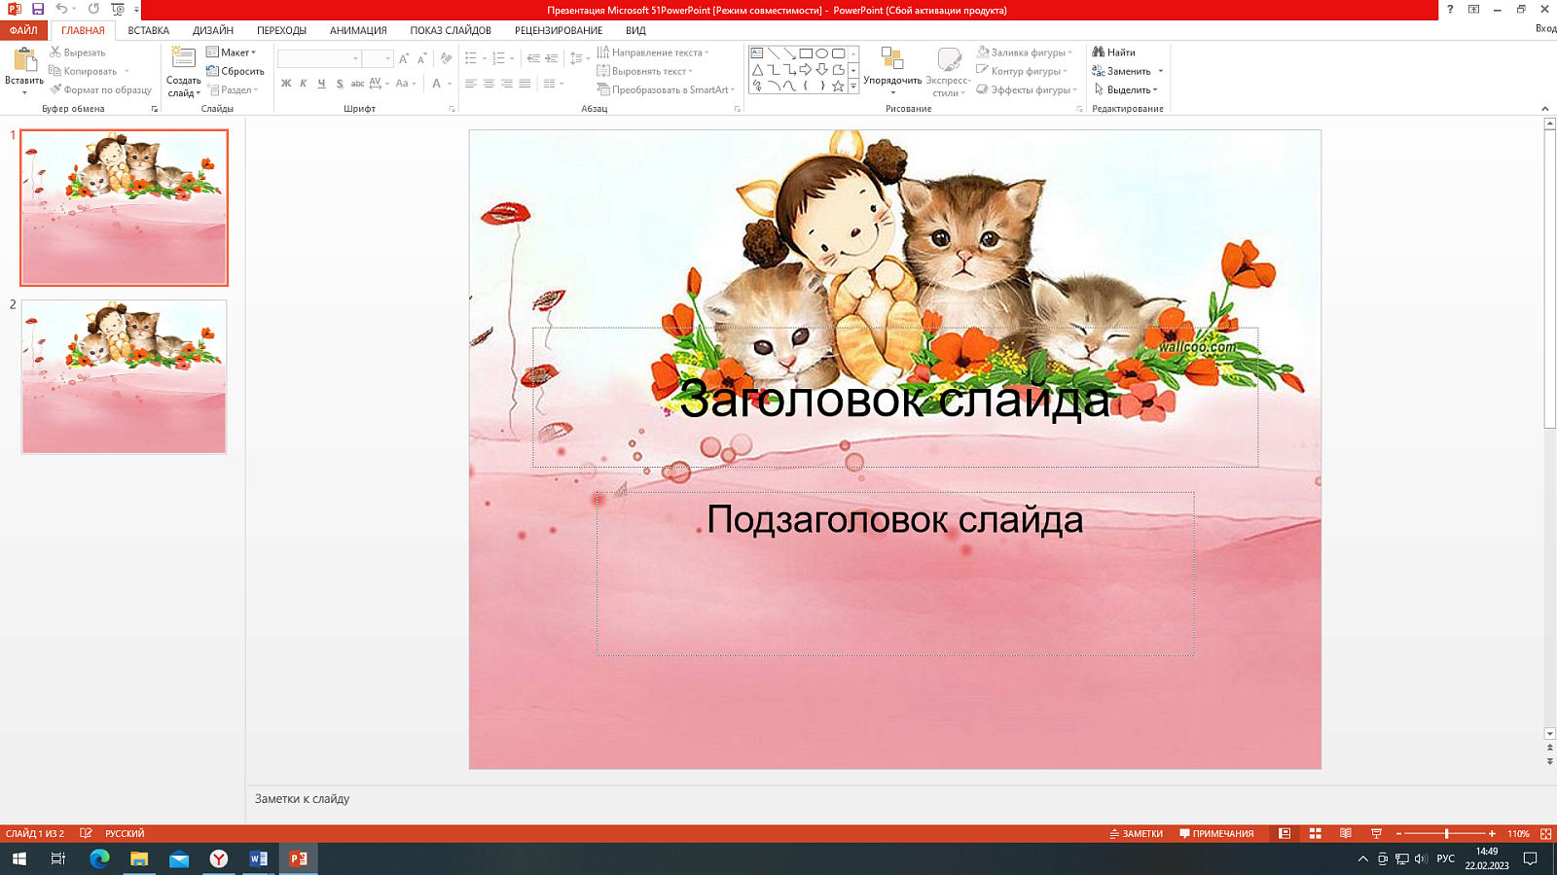Select the second slide thumbnail
The width and height of the screenshot is (1557, 875).
click(124, 376)
